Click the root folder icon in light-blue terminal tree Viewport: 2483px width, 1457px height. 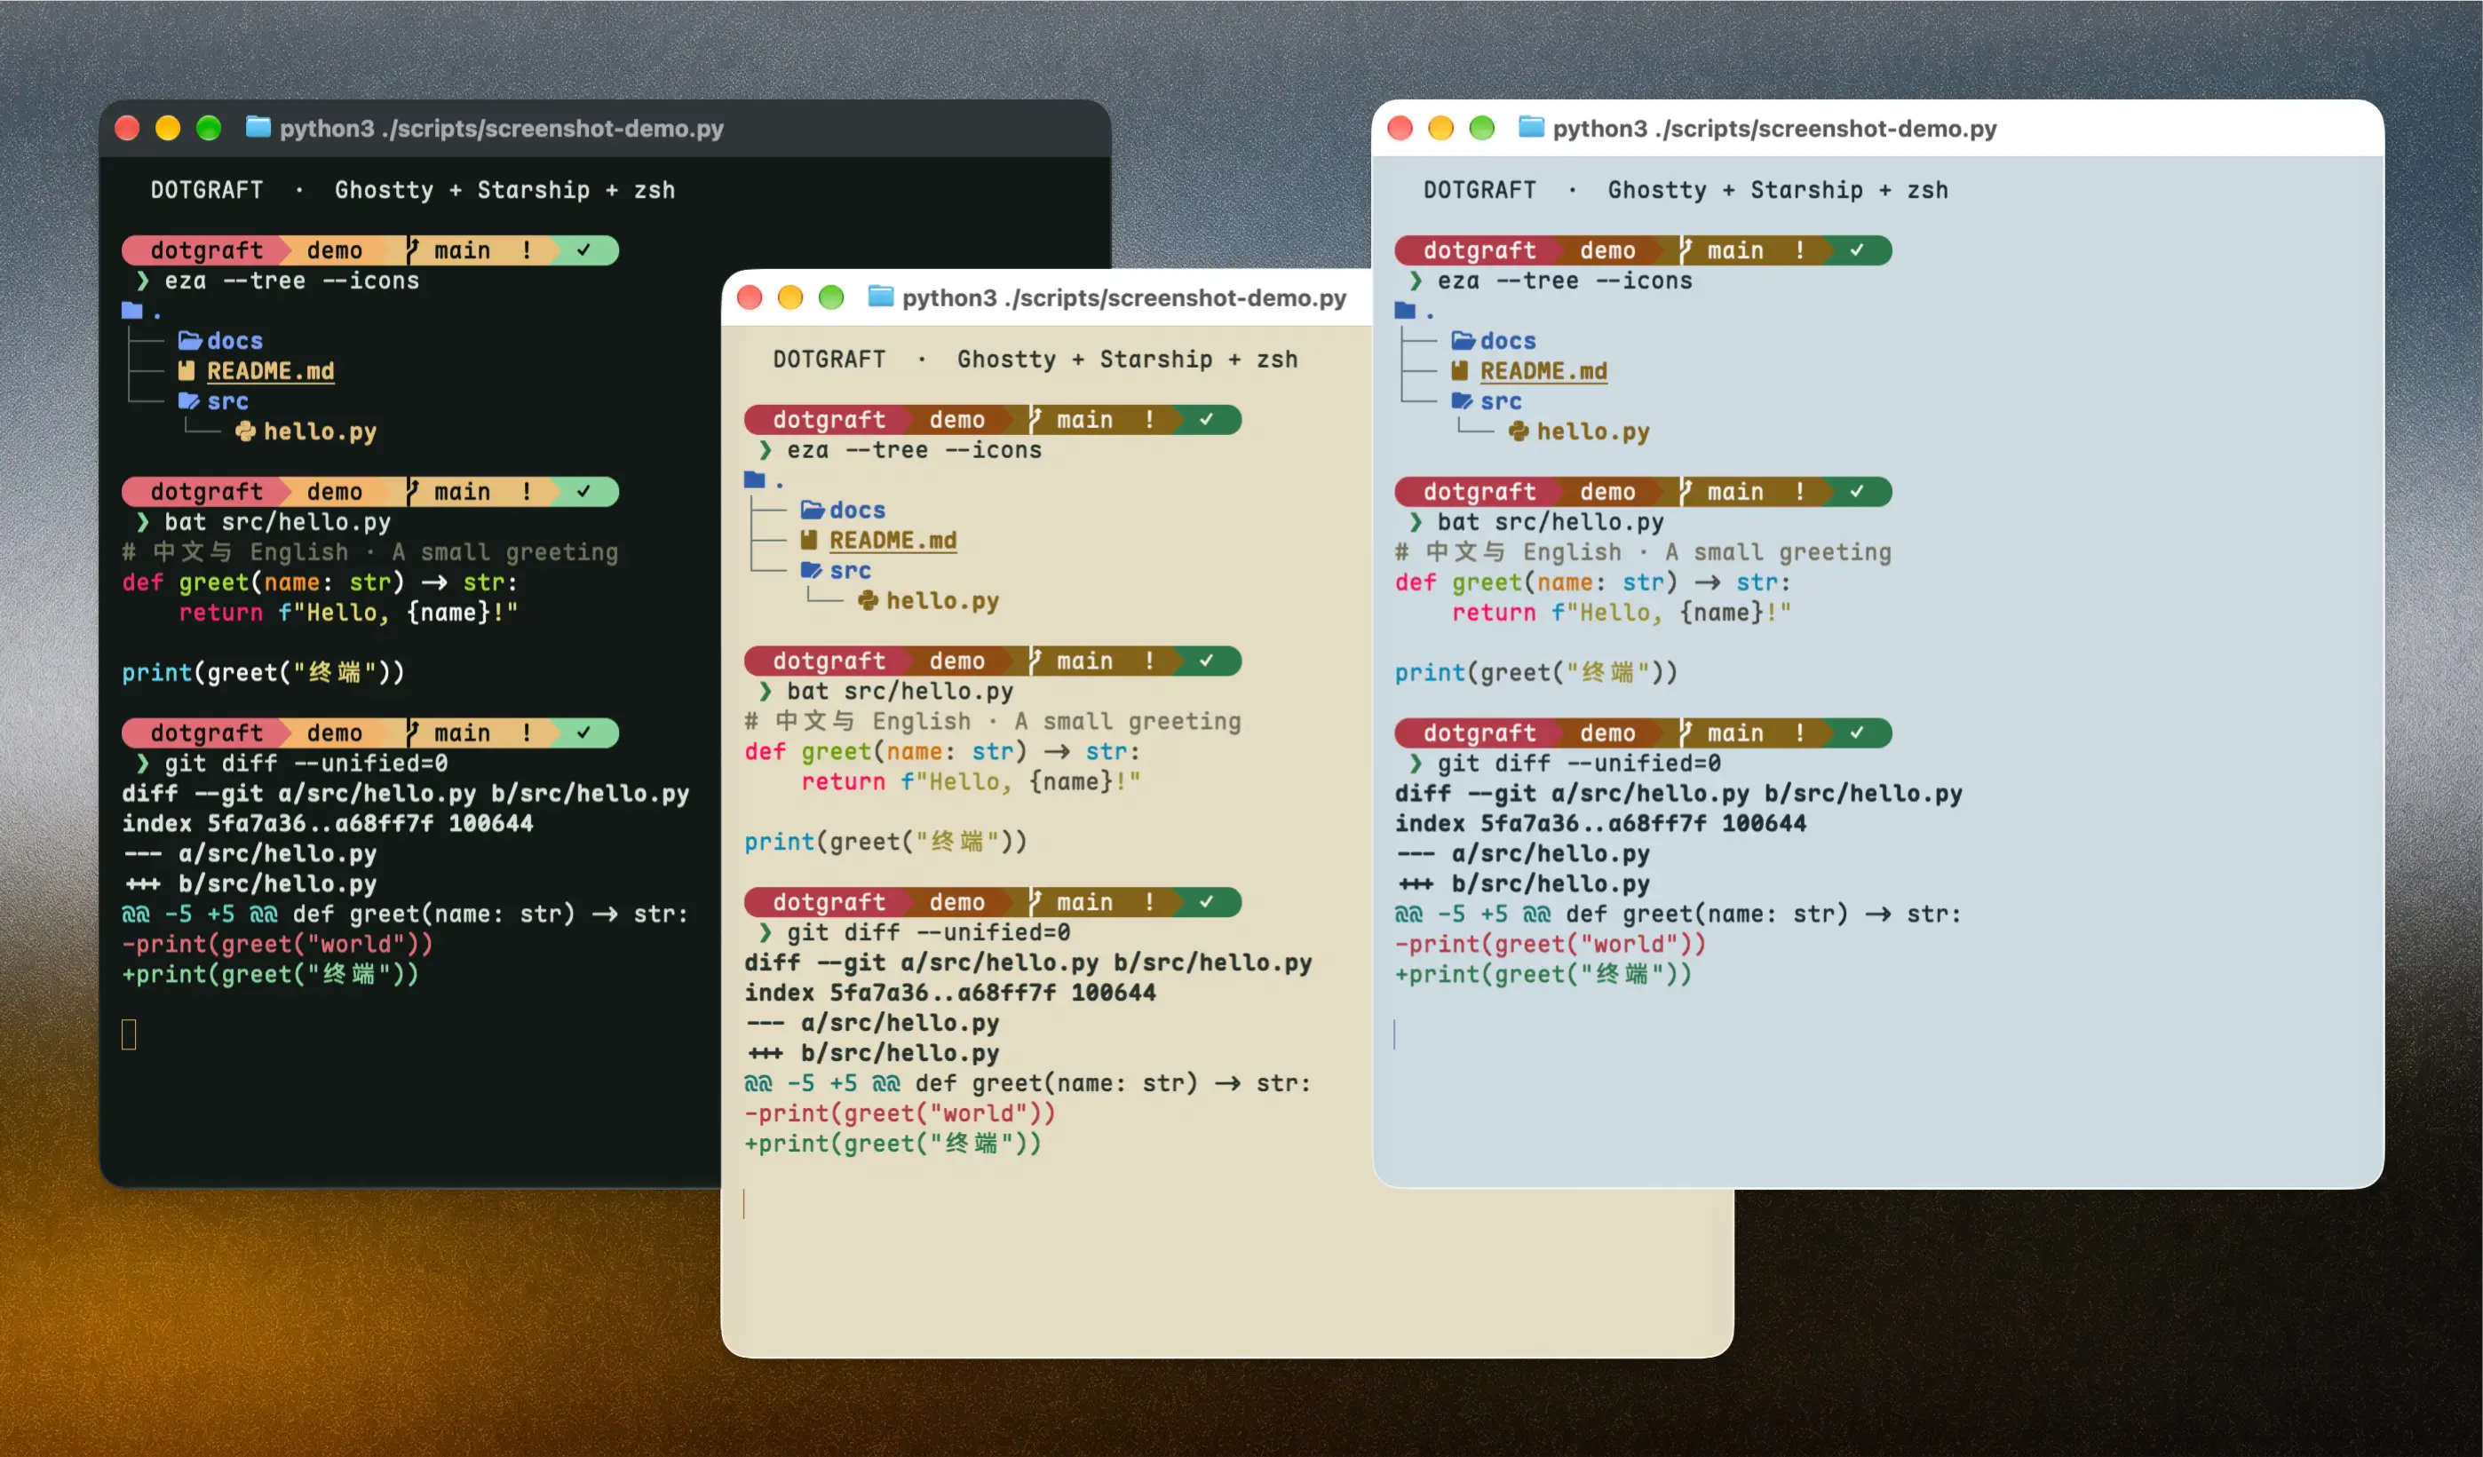[x=1406, y=311]
